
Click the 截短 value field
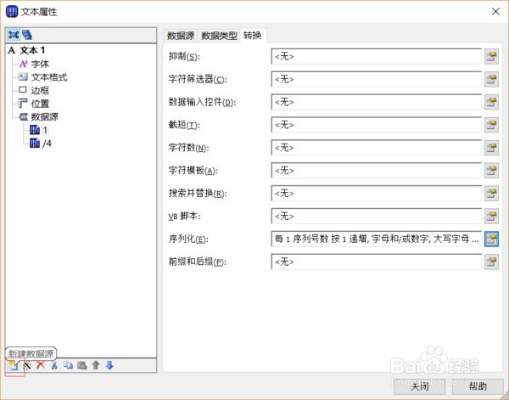(x=376, y=125)
